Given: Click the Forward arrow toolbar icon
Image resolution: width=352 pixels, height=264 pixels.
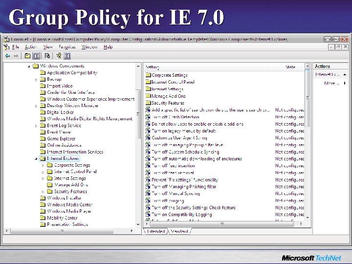Looking at the screenshot, I should pyautogui.click(x=16, y=56).
